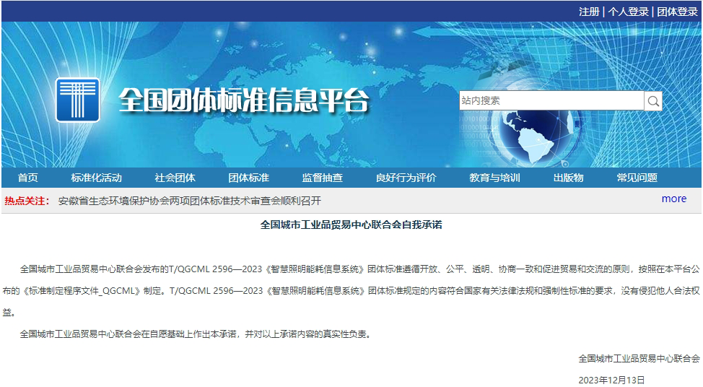Open the 团体标准 menu item
703x387 pixels.
pos(249,178)
